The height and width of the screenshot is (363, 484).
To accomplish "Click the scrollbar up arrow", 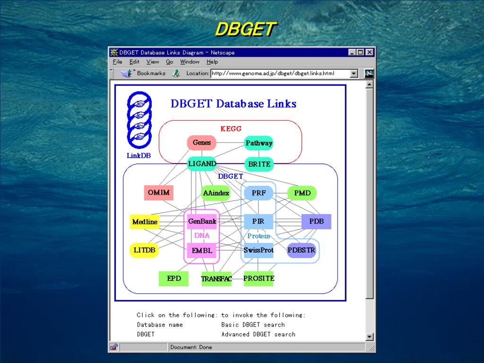I will [x=370, y=84].
